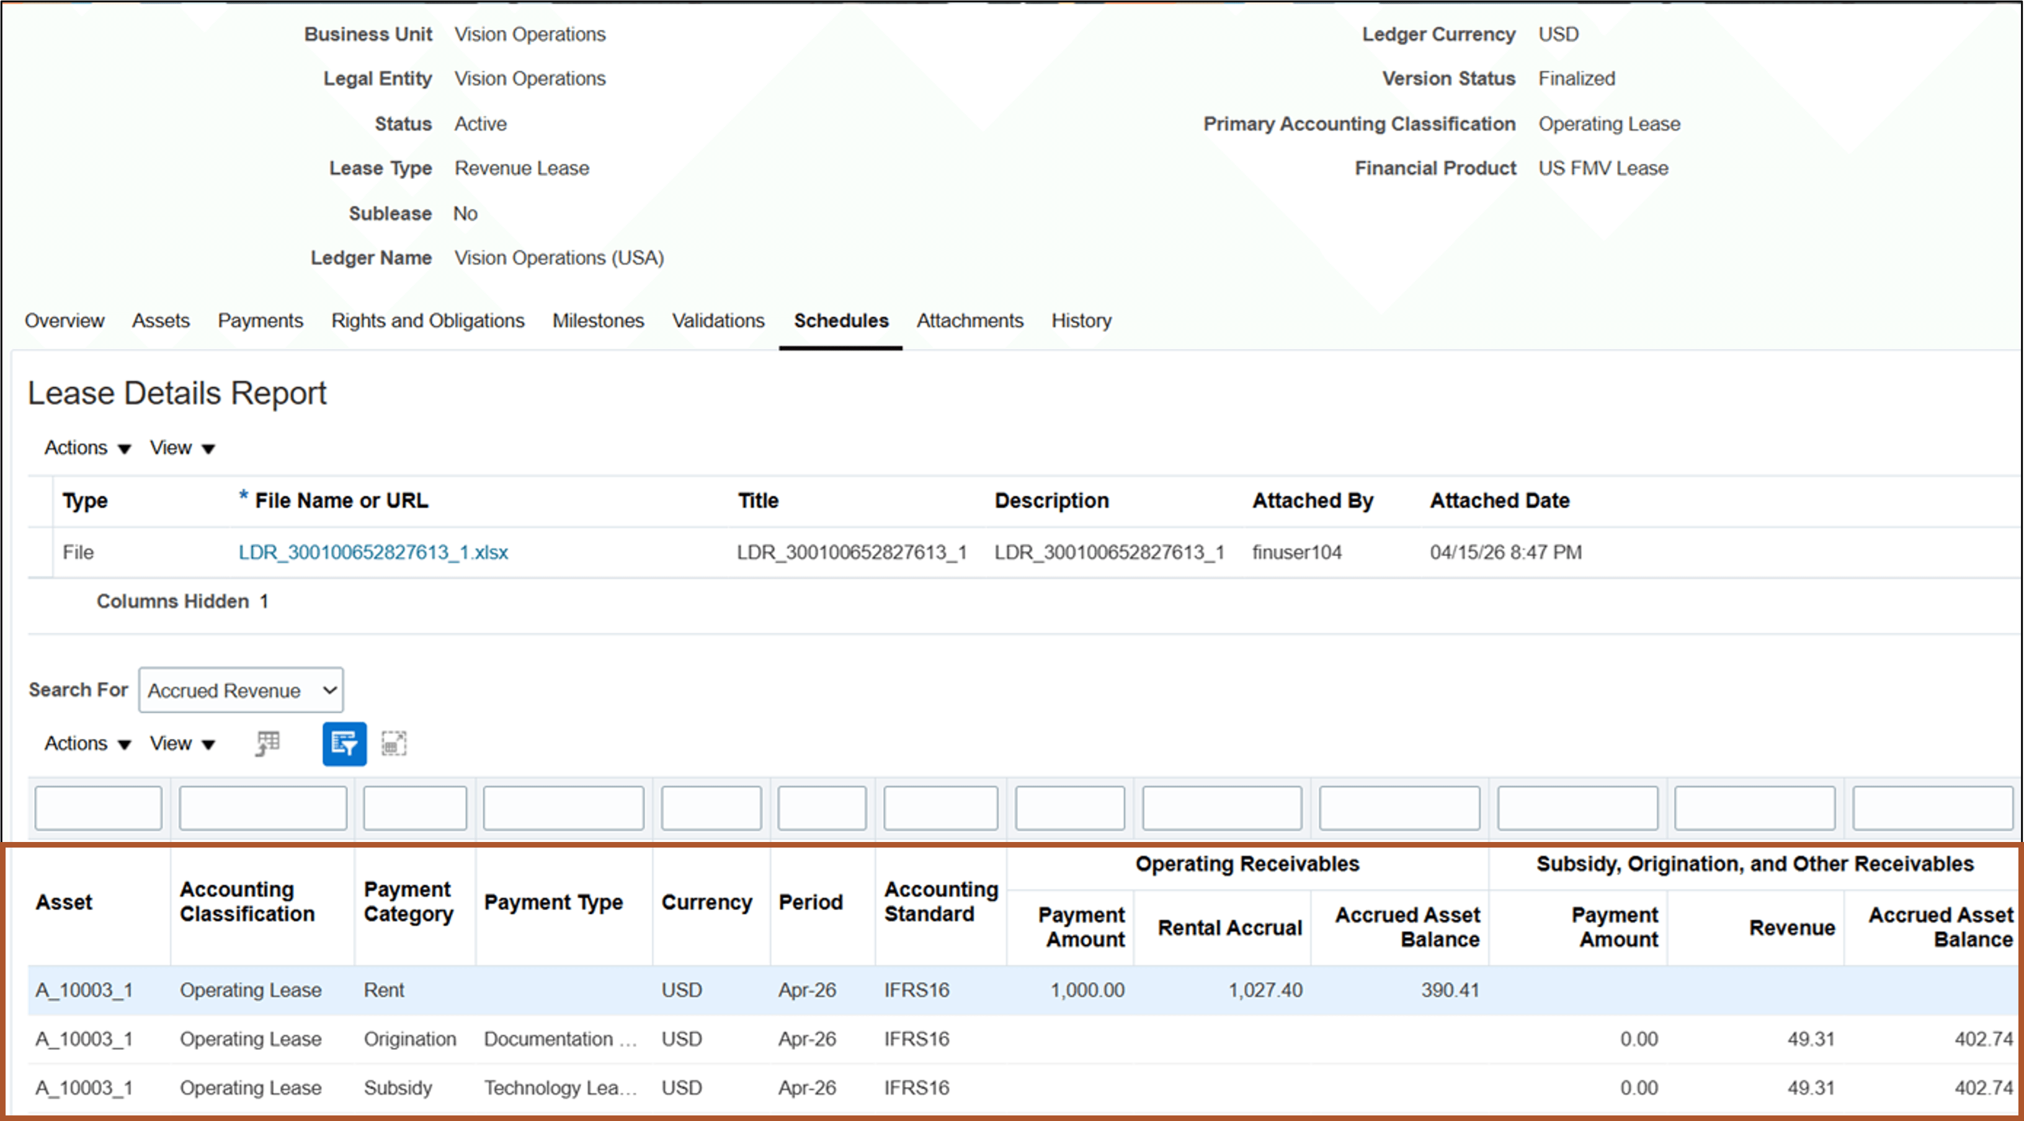The image size is (2024, 1121).
Task: Open the Attachments tab
Action: point(970,321)
